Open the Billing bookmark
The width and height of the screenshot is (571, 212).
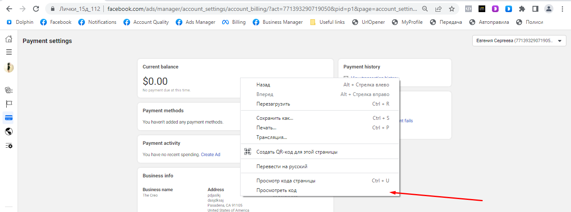234,22
